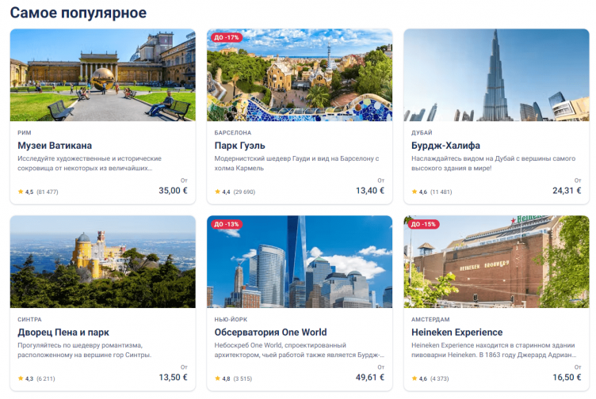The width and height of the screenshot is (596, 399).
Task: Open the Музеи Ватикана title link
Action: point(55,146)
